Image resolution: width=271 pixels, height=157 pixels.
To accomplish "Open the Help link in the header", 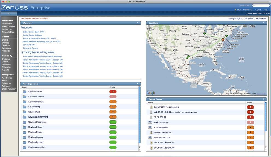I will 266,10.
